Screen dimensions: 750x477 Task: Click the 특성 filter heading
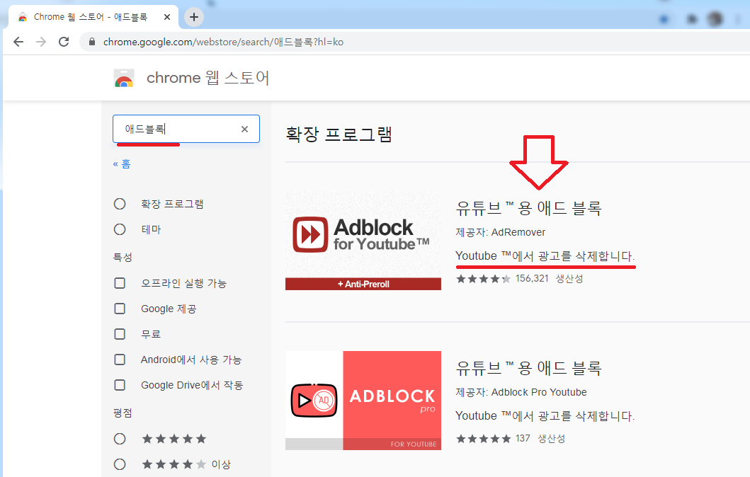coord(123,257)
